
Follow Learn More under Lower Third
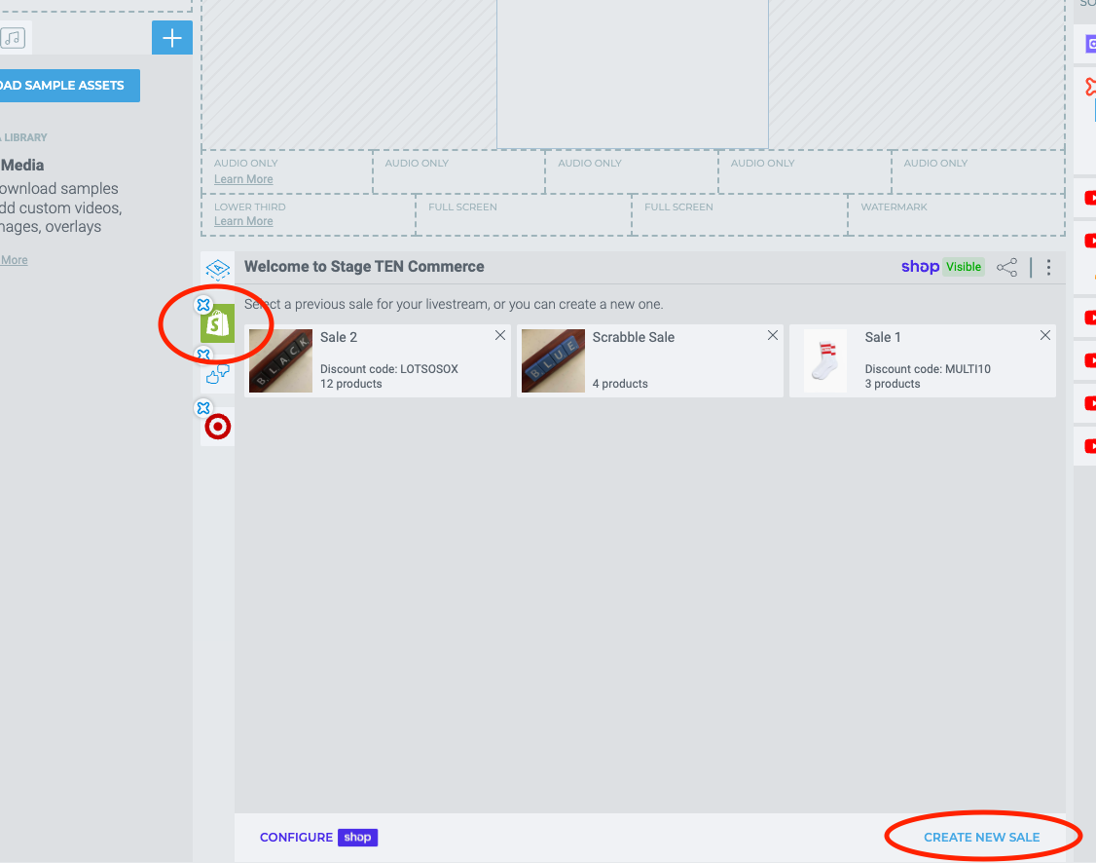pyautogui.click(x=243, y=221)
